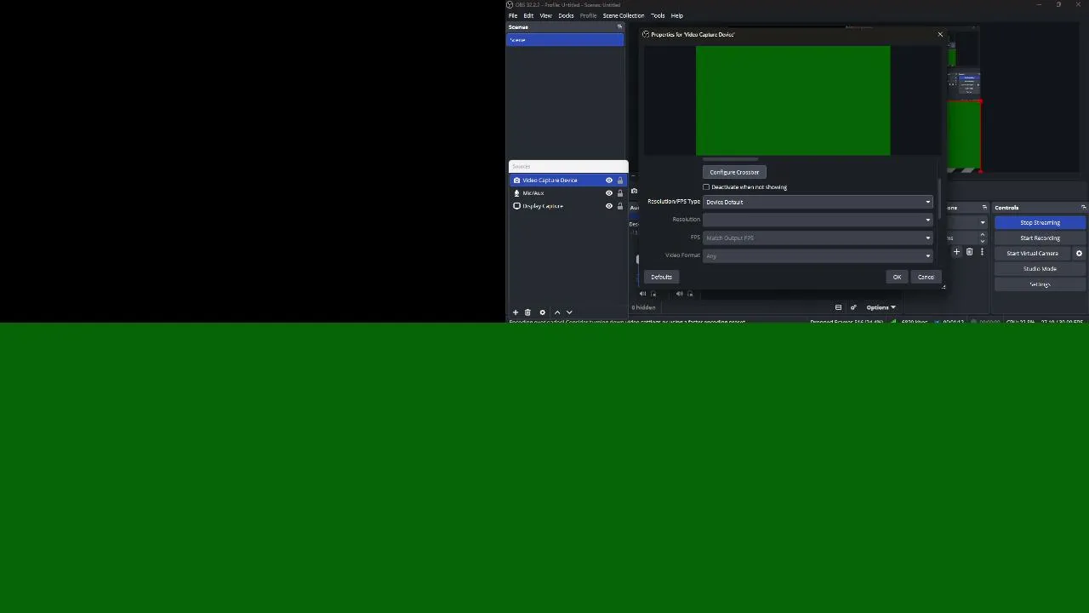The image size is (1089, 613).
Task: Open the File menu
Action: click(x=513, y=15)
